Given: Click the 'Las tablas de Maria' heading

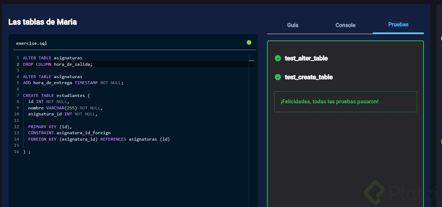Looking at the screenshot, I should point(43,22).
